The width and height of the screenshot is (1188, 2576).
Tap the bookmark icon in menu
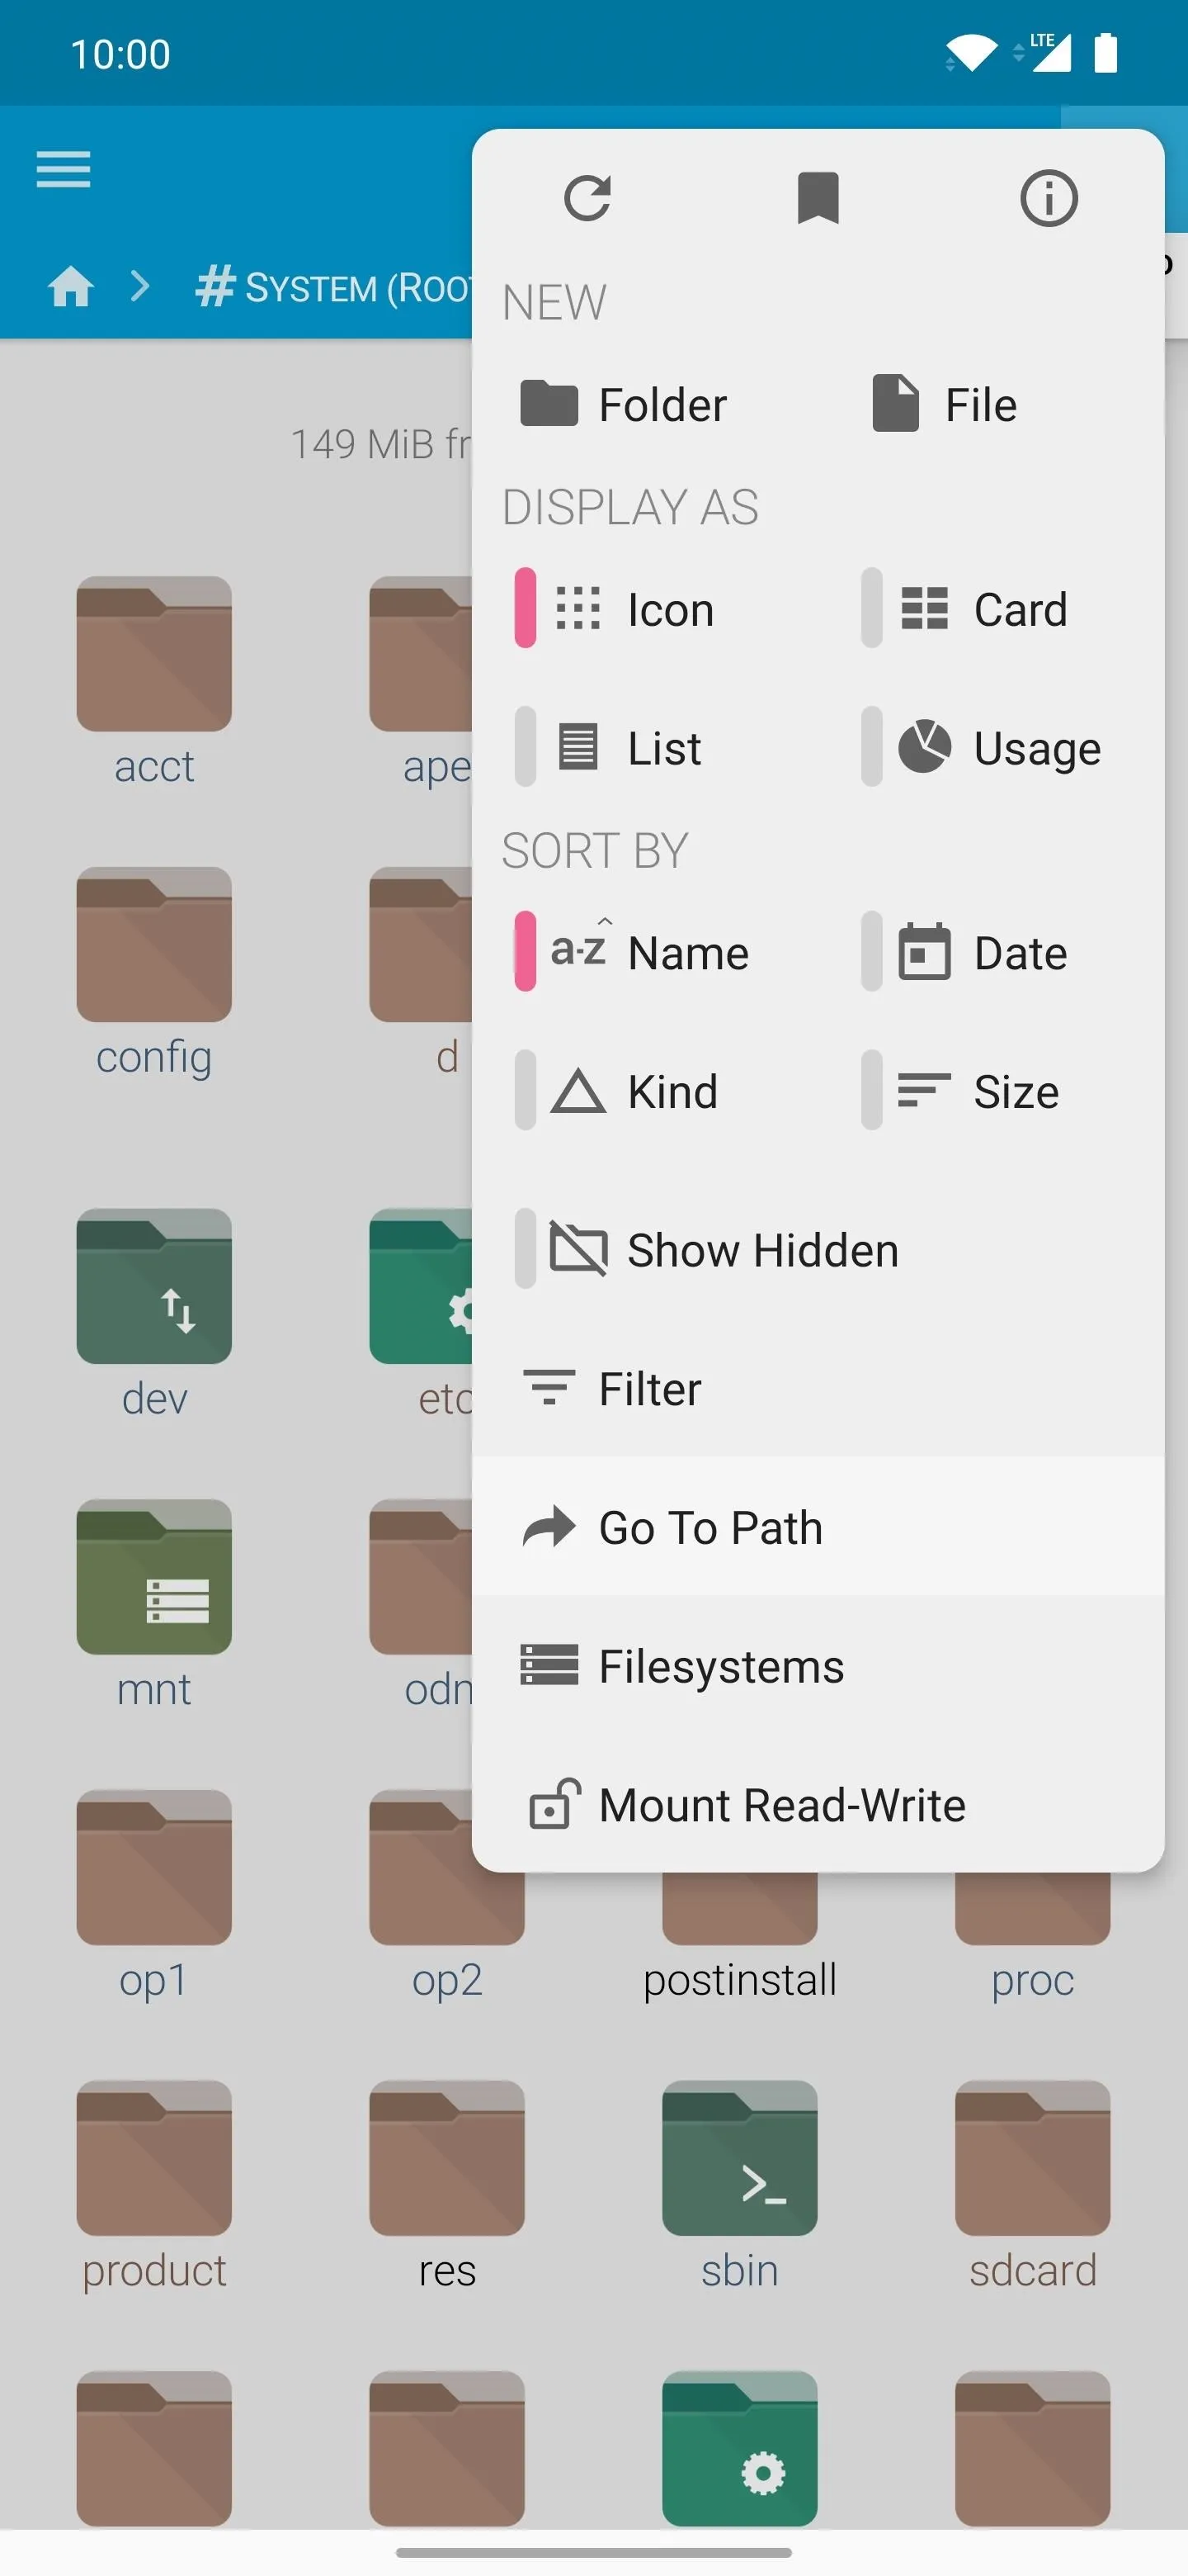click(x=818, y=198)
